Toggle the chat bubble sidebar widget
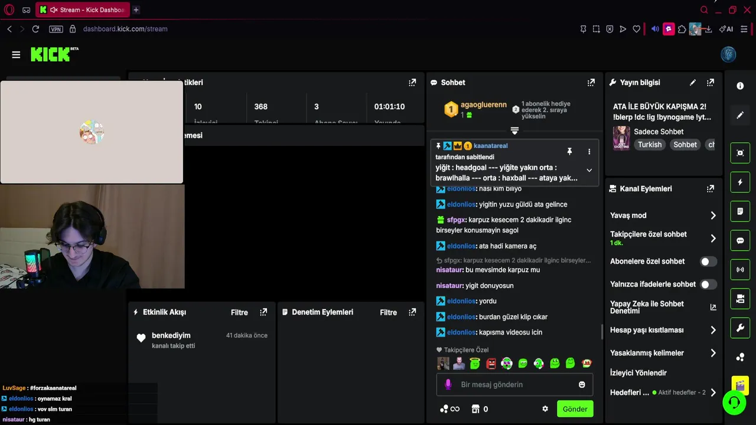The height and width of the screenshot is (425, 756). 740,241
